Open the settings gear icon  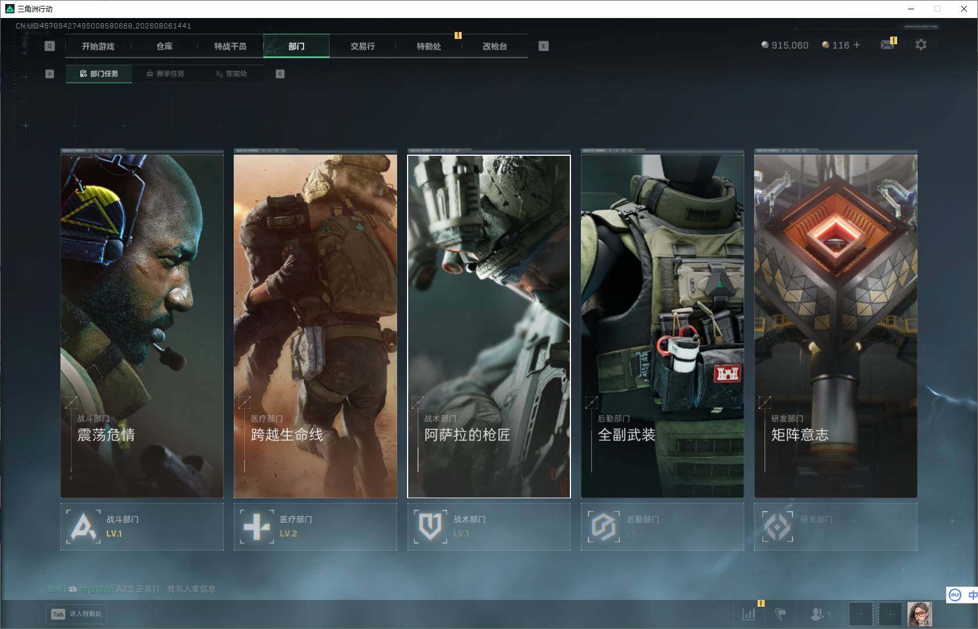pyautogui.click(x=921, y=45)
